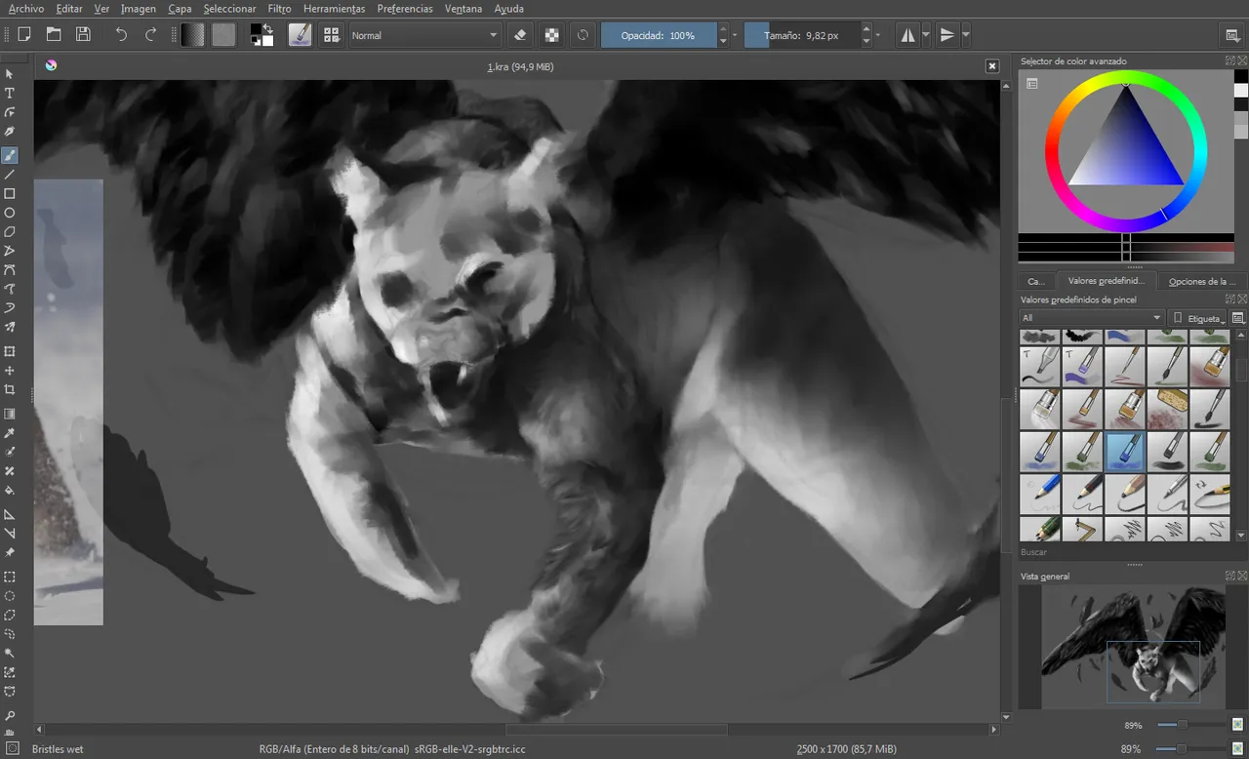This screenshot has height=759, width=1249.
Task: Reload the original brush preset
Action: point(583,35)
